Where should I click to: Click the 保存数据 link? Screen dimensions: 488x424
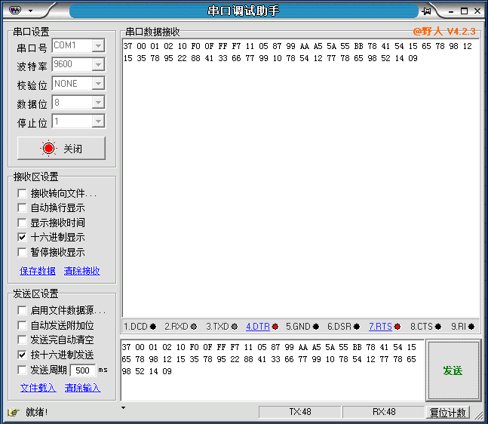(x=37, y=271)
